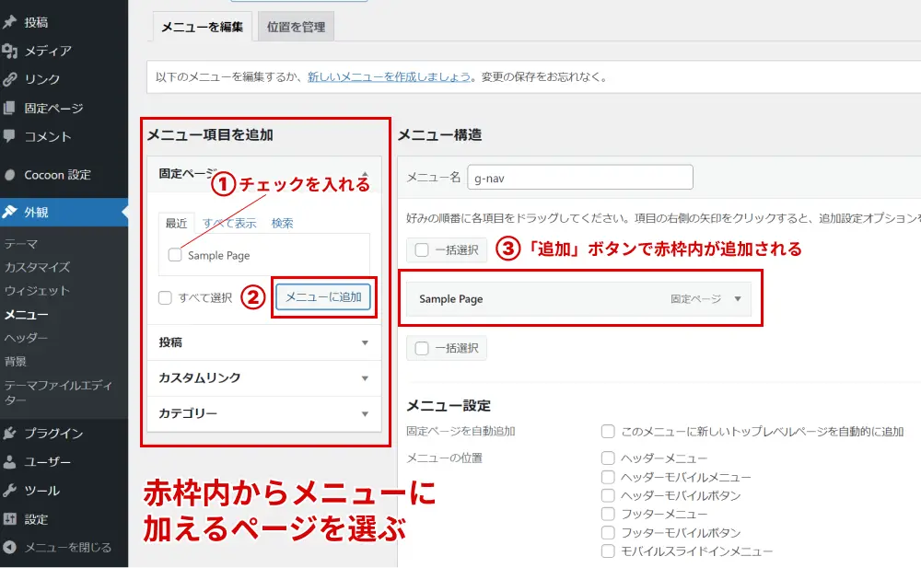
Task: Click the pages icon for 固定ページ
Action: pyautogui.click(x=9, y=108)
